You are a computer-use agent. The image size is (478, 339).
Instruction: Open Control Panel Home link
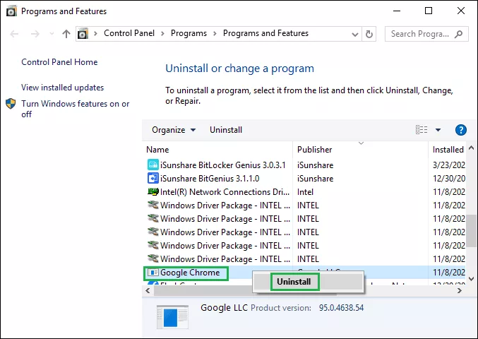(x=59, y=62)
